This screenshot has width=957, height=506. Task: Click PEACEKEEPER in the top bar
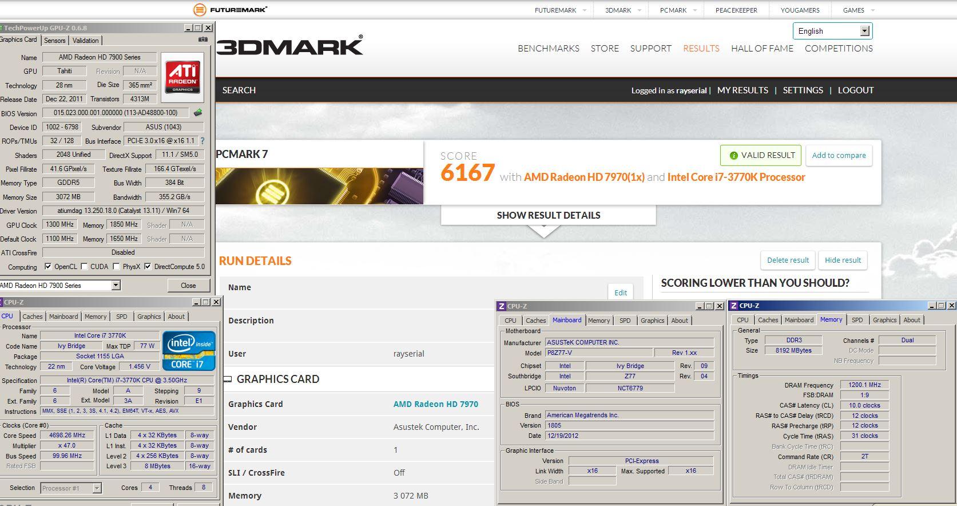tap(736, 10)
